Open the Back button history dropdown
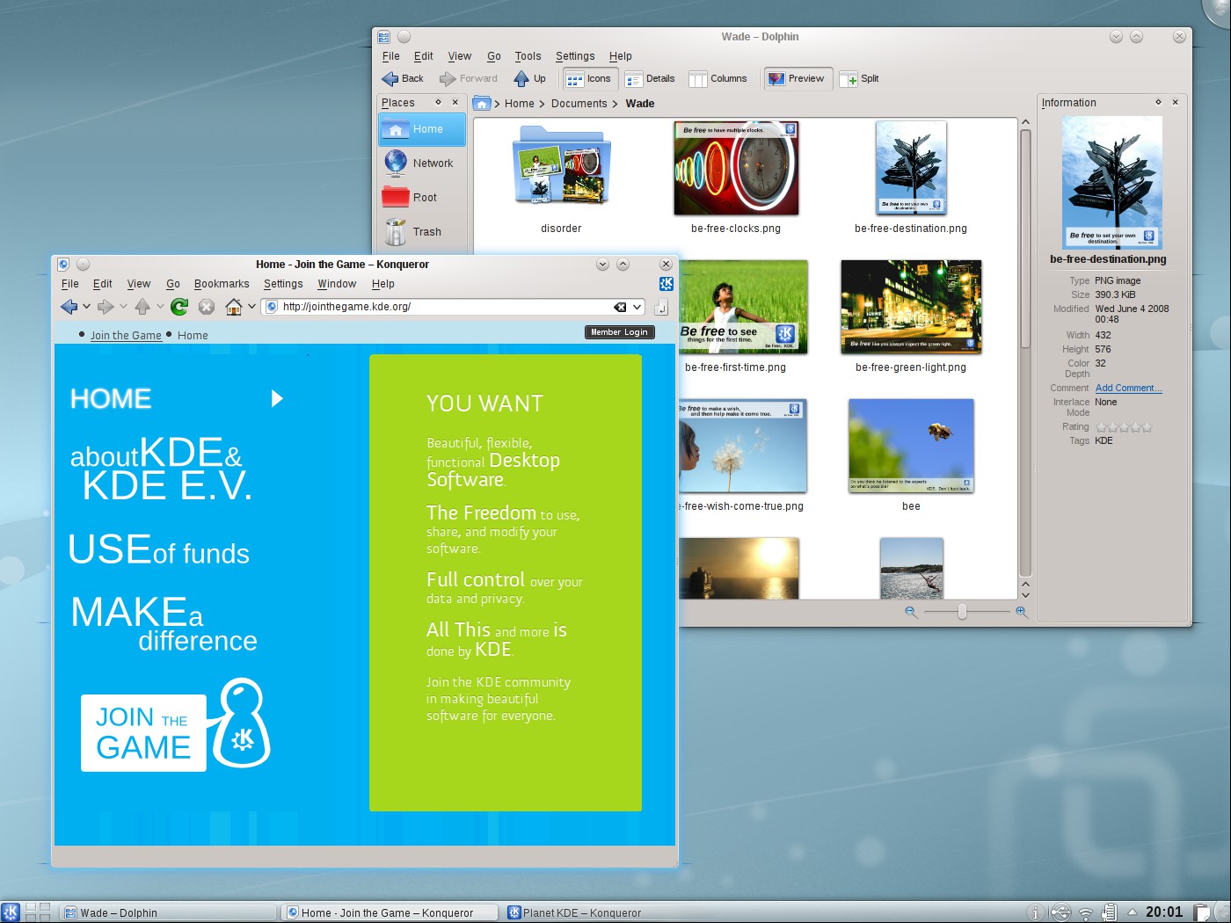1231x923 pixels. (86, 307)
